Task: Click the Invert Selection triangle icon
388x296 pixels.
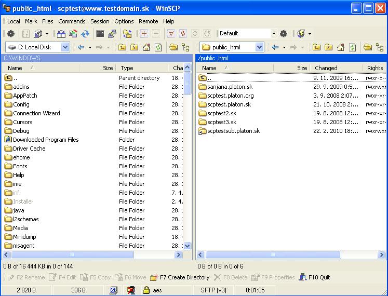Action: (x=171, y=33)
